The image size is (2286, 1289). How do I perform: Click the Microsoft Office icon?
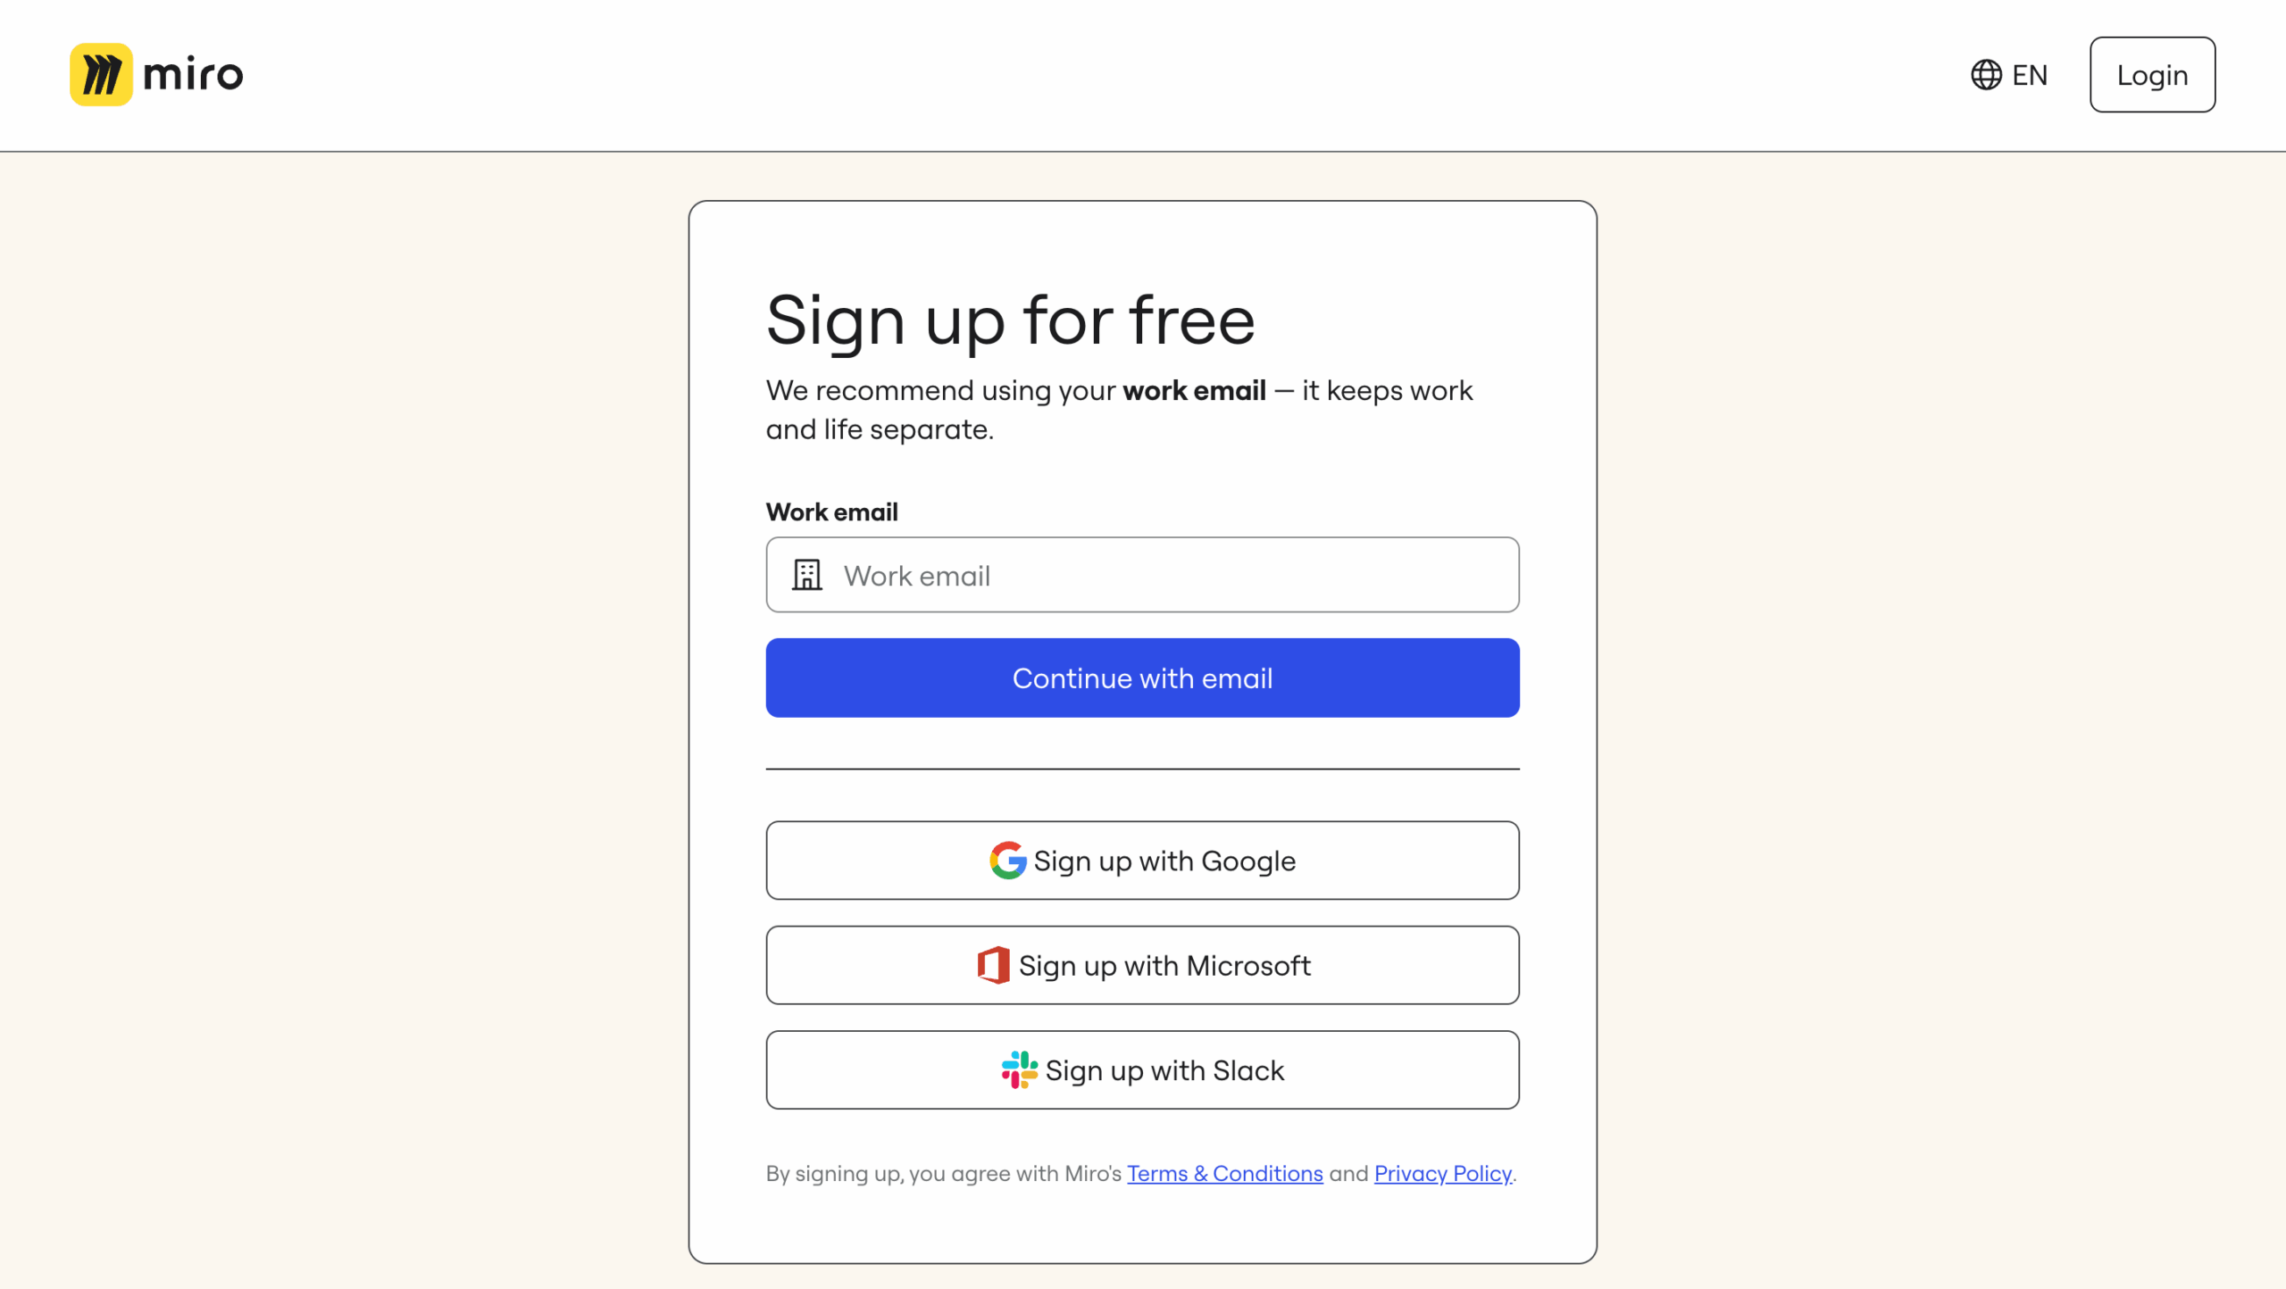pos(993,964)
